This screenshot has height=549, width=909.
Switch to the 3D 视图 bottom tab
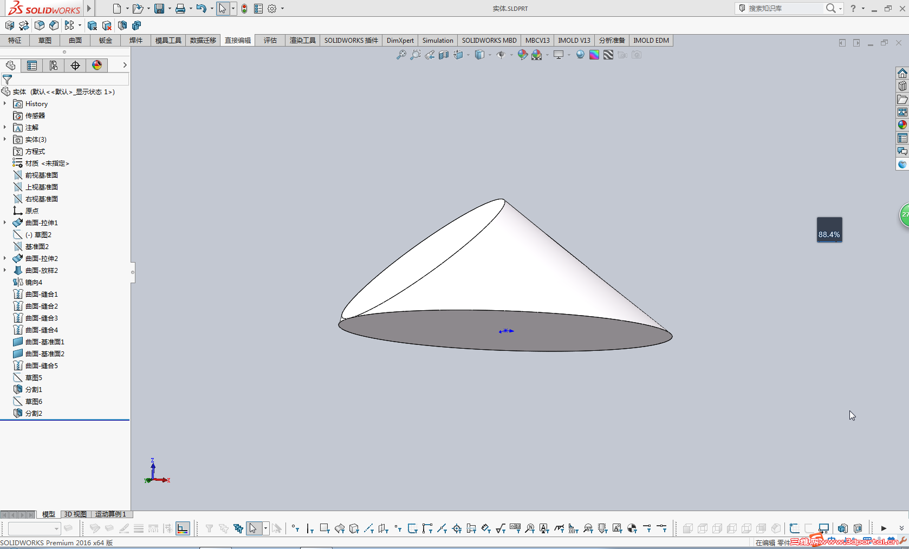pyautogui.click(x=75, y=514)
